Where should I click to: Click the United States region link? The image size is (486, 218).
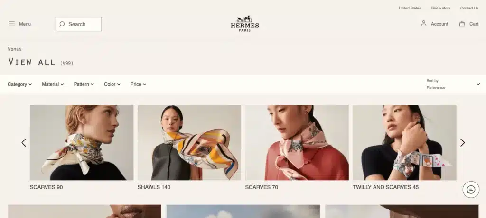pos(410,8)
